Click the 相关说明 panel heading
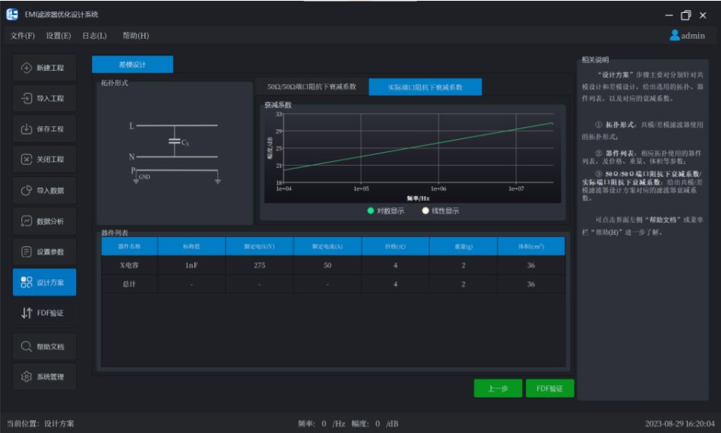This screenshot has width=721, height=433. 595,60
